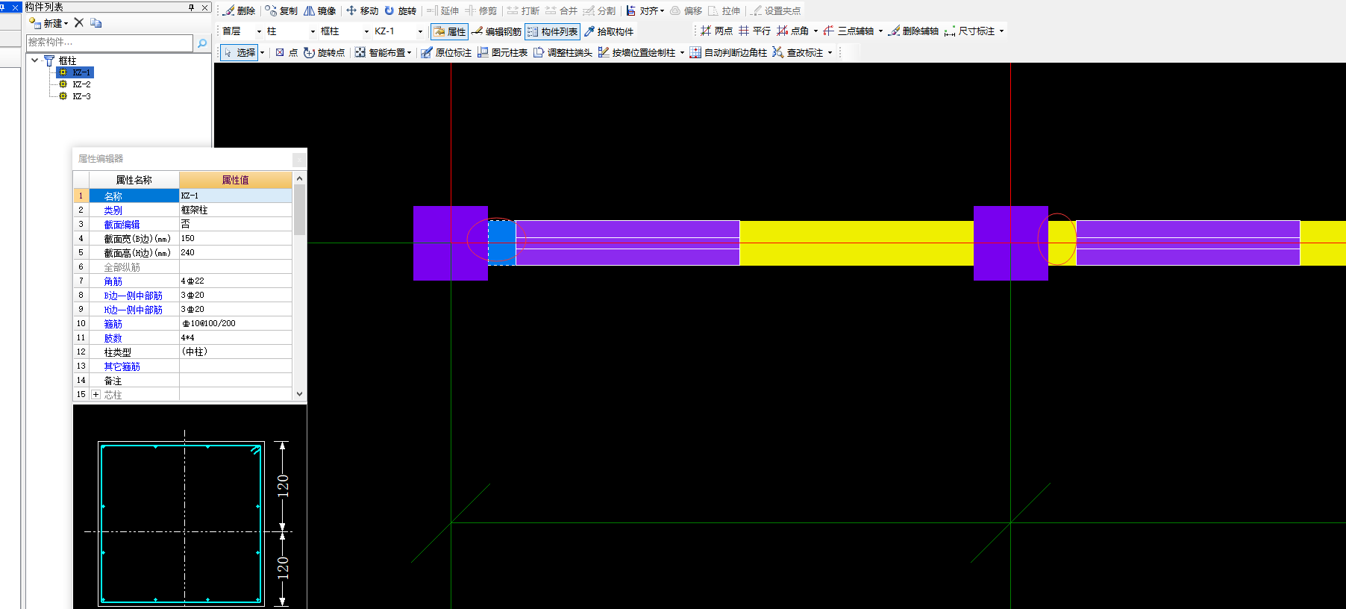Select the 点 drawing tool
The image size is (1346, 609).
point(287,52)
